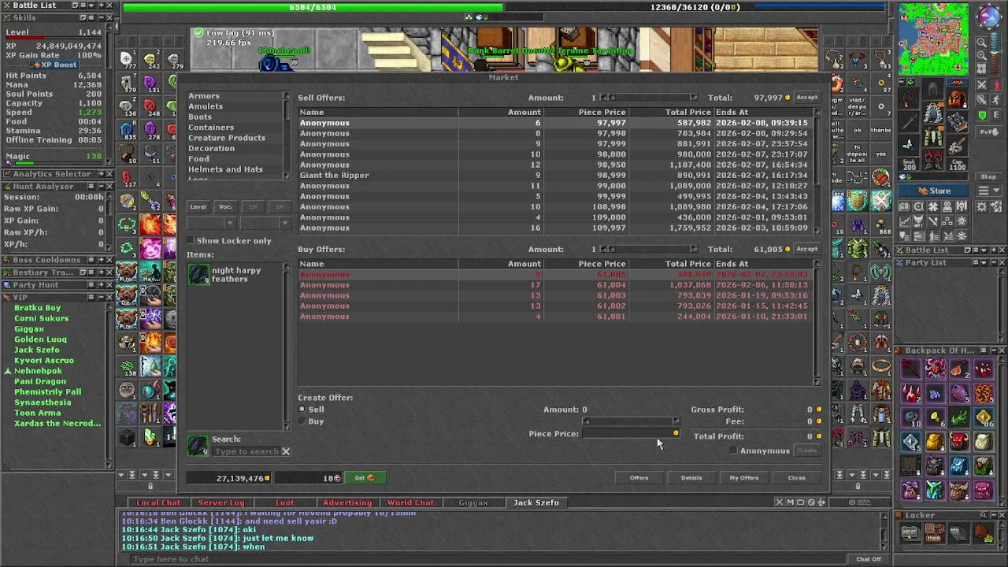The image size is (1008, 567).
Task: Select VIP Xardas the Necrod...
Action: click(x=57, y=424)
